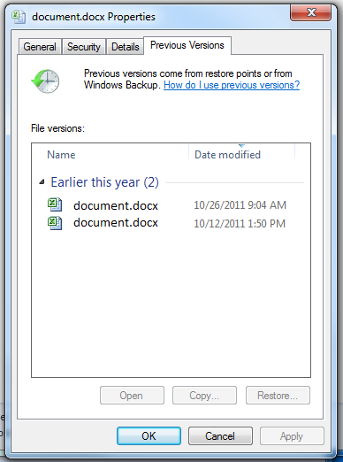Select the document.docx entry dated 10/12/2011 1:50 PM
The image size is (343, 462).
167,223
